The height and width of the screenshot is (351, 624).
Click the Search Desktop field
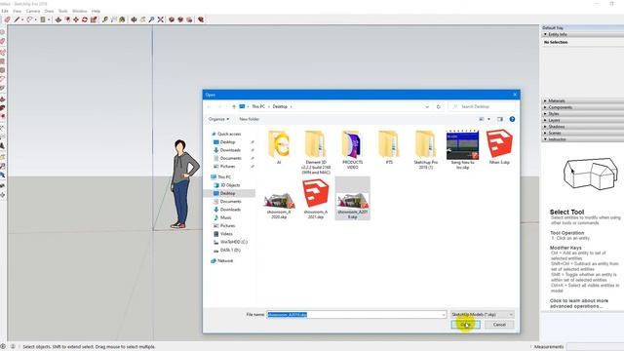click(x=481, y=106)
